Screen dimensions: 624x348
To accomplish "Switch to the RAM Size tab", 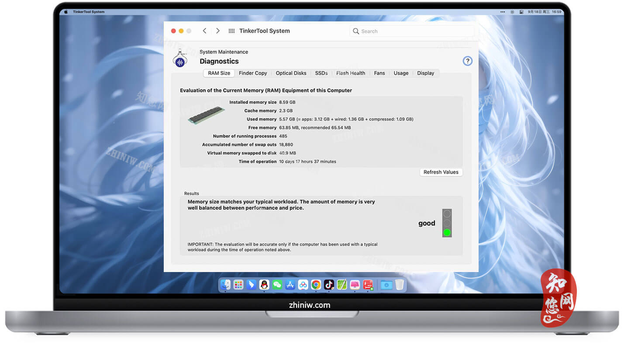I will pyautogui.click(x=219, y=73).
